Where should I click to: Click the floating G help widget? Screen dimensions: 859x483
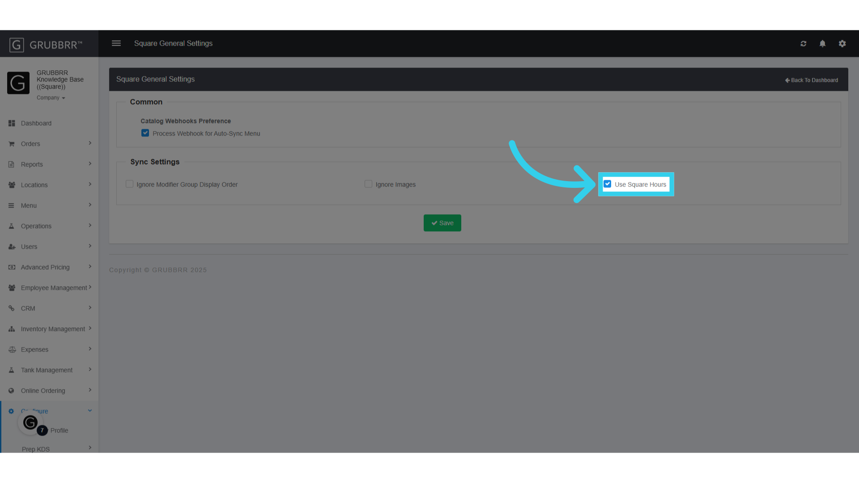click(30, 423)
